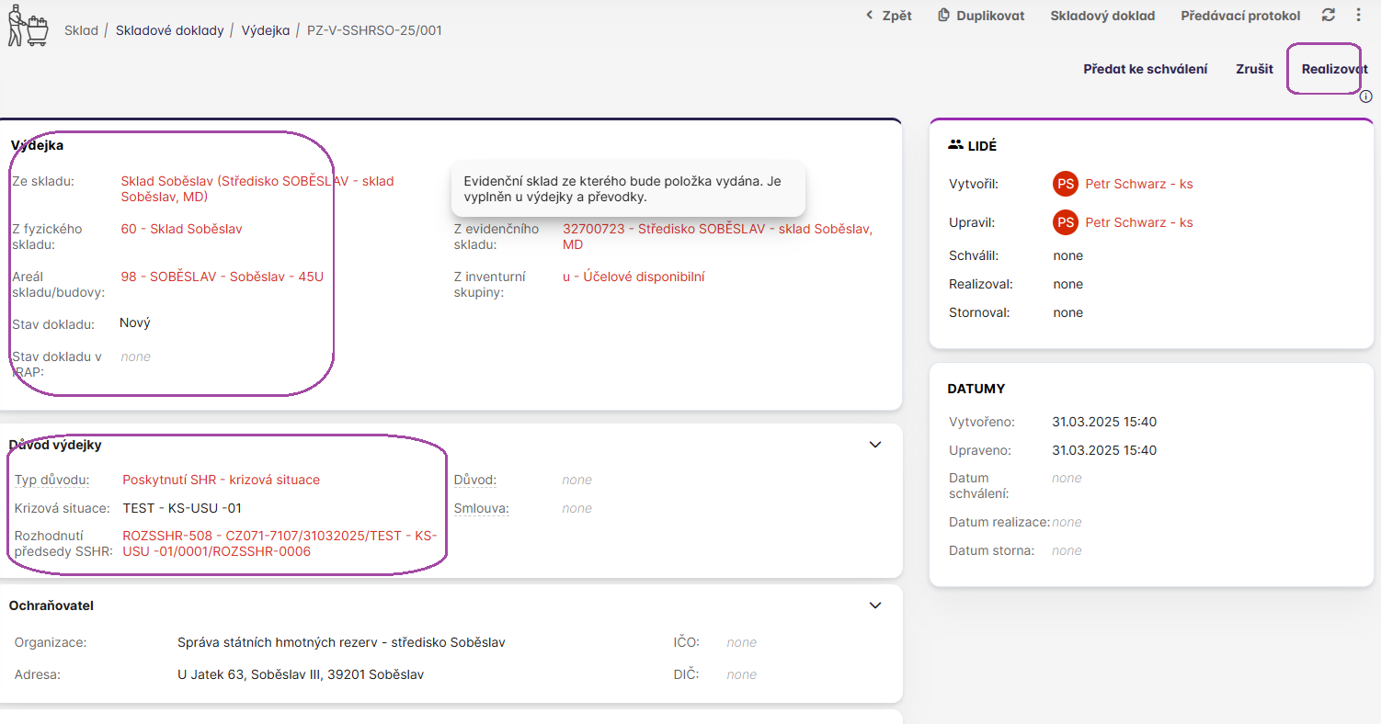Image resolution: width=1381 pixels, height=724 pixels.
Task: Click the PS avatar next to Vytvořil
Action: 1065,184
